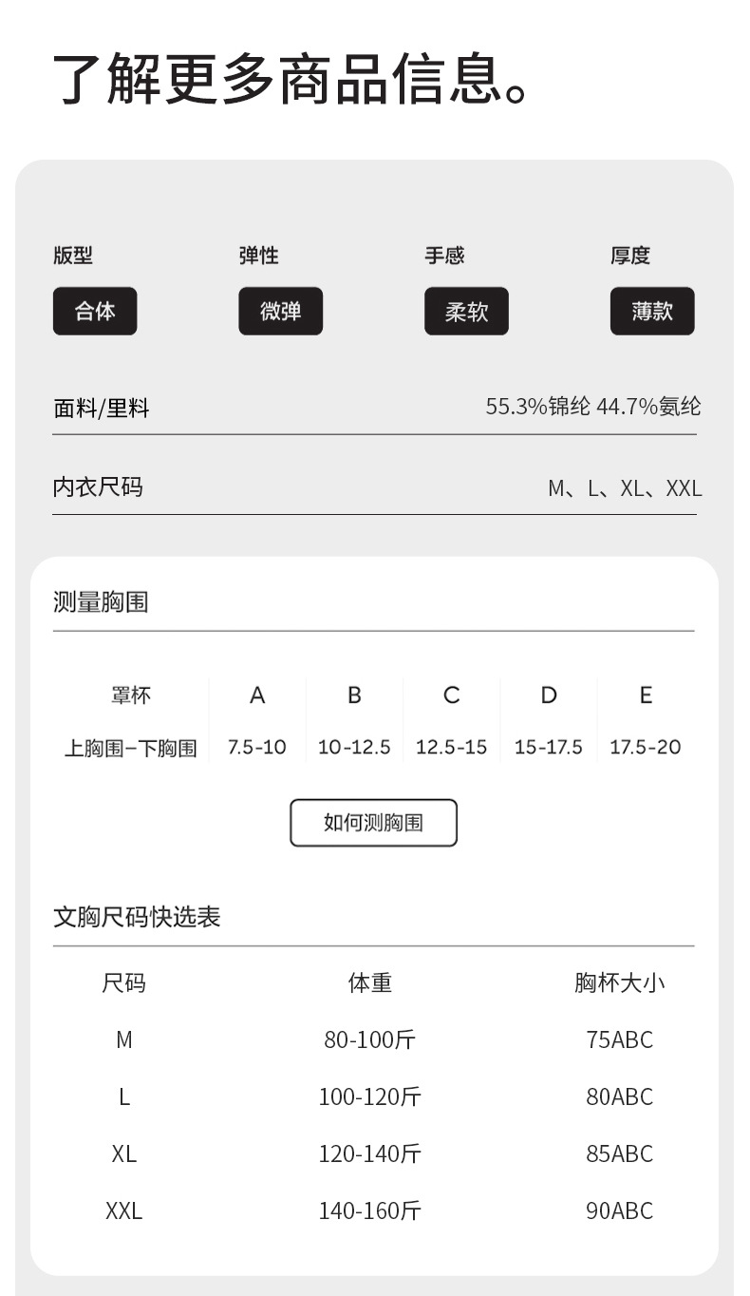Screen dimensions: 750x1296
Task: Click the 了解更多商品信息 heading
Action: [x=290, y=80]
